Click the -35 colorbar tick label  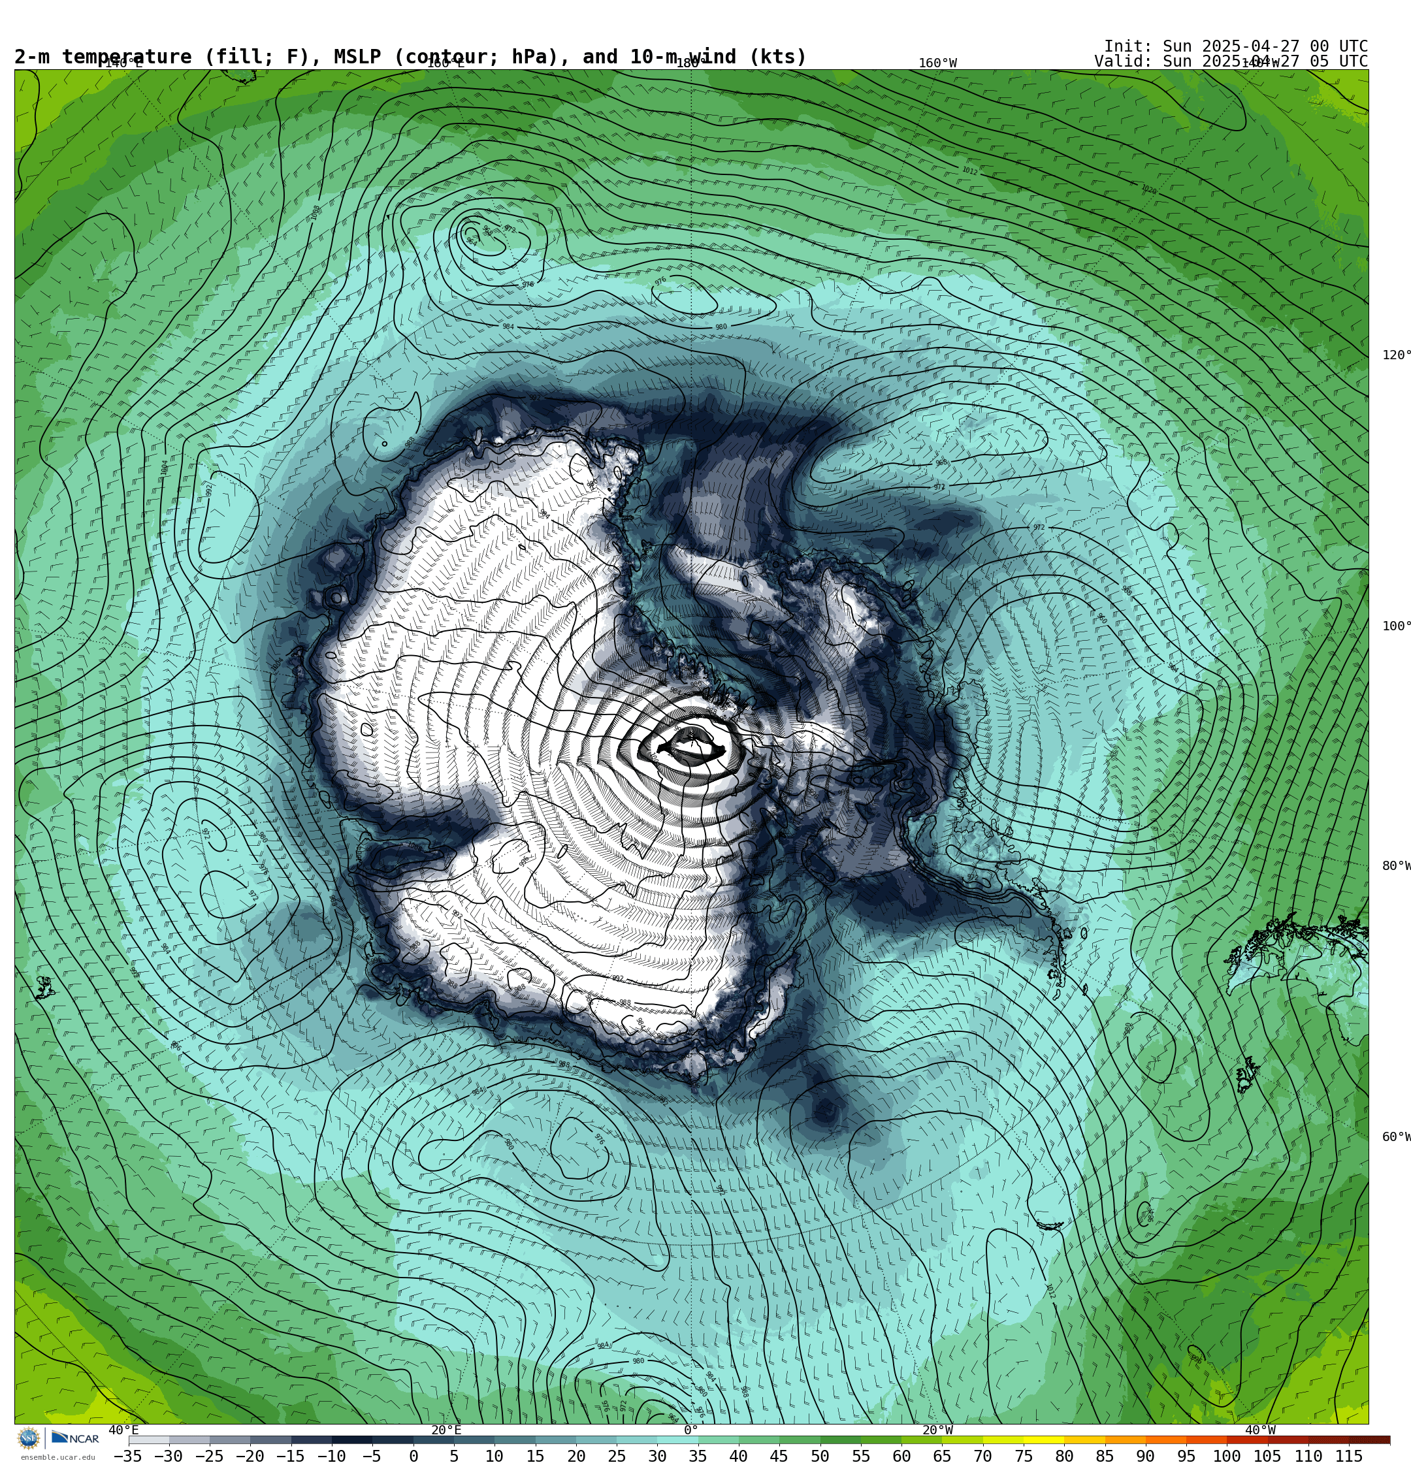[128, 1456]
